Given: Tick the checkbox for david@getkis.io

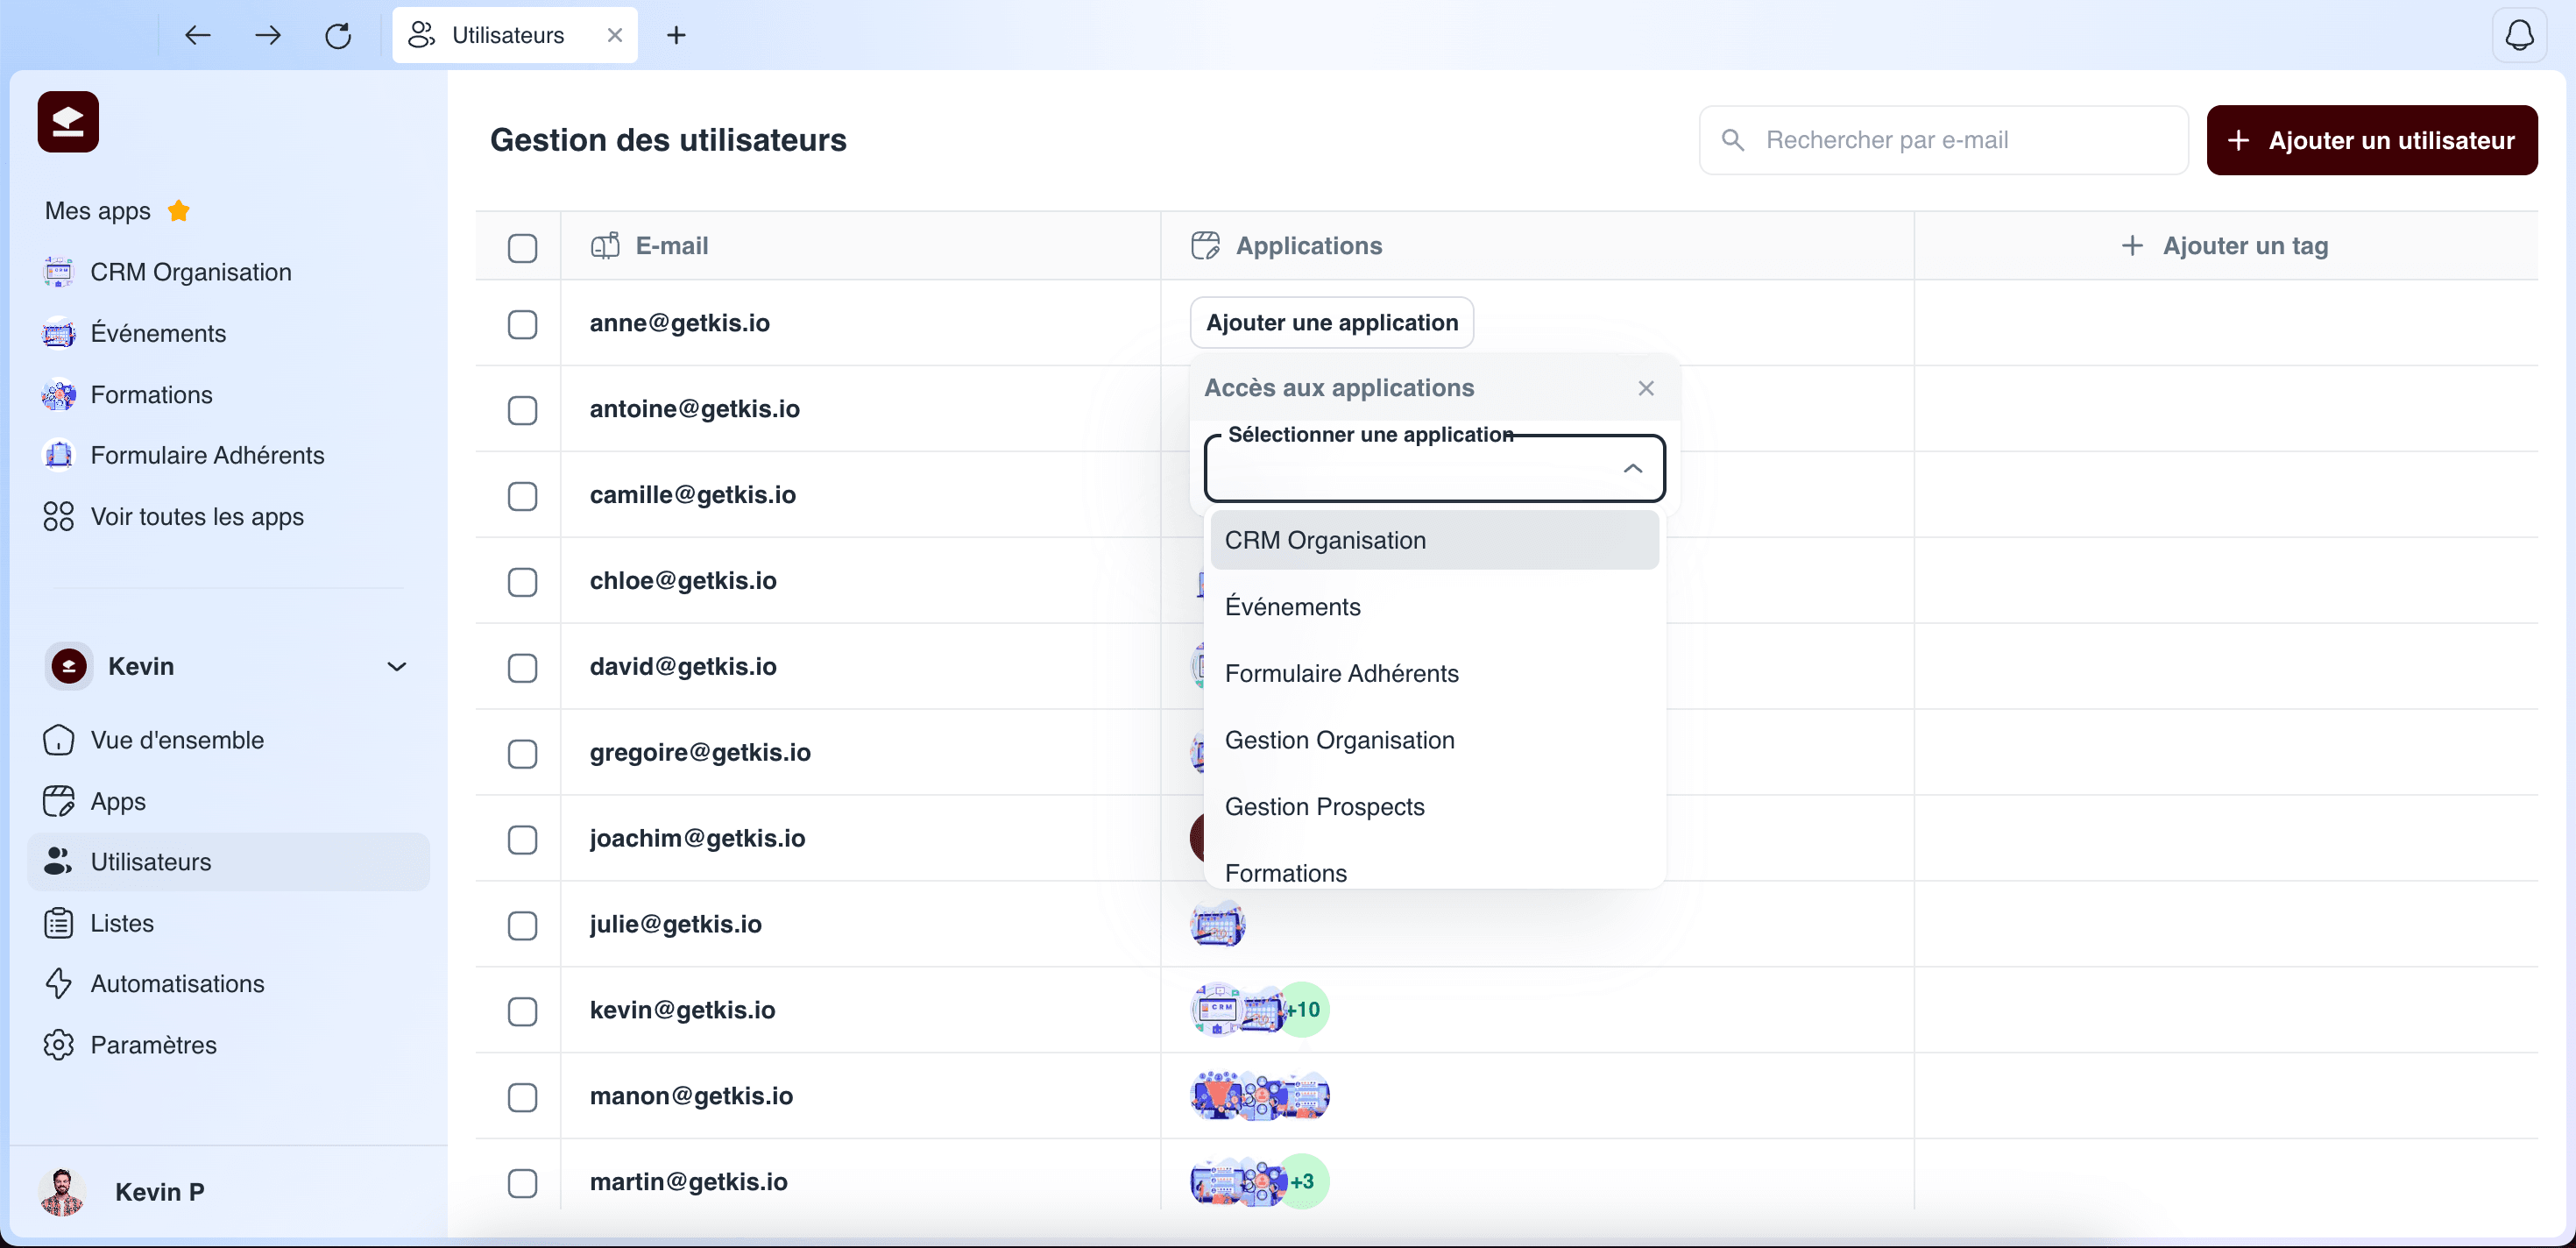Looking at the screenshot, I should pyautogui.click(x=522, y=668).
